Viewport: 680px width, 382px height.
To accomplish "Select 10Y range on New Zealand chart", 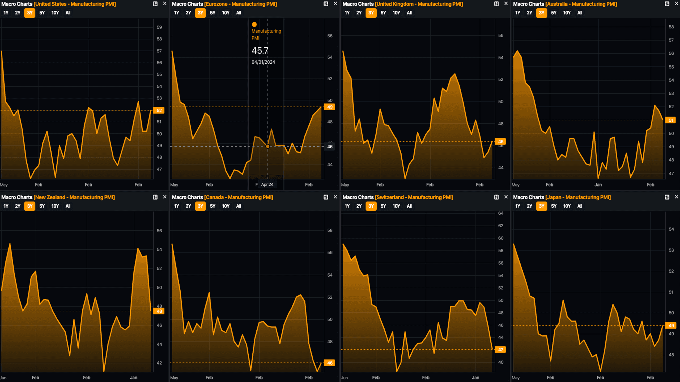I will 55,206.
